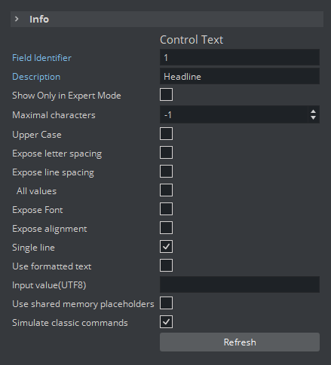Check Expose alignment box
Screen dimensions: 331x365
point(166,228)
